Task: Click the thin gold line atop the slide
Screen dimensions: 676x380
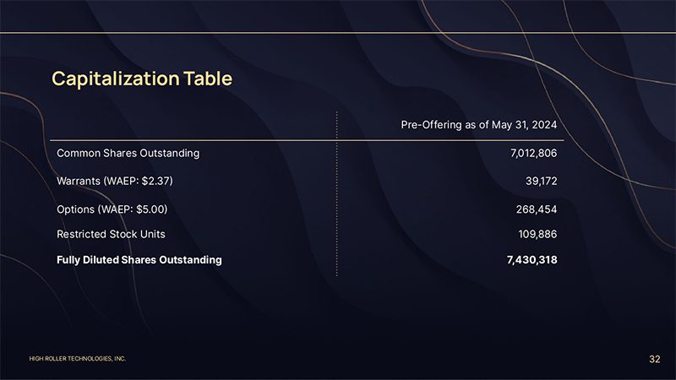Action: pos(338,32)
